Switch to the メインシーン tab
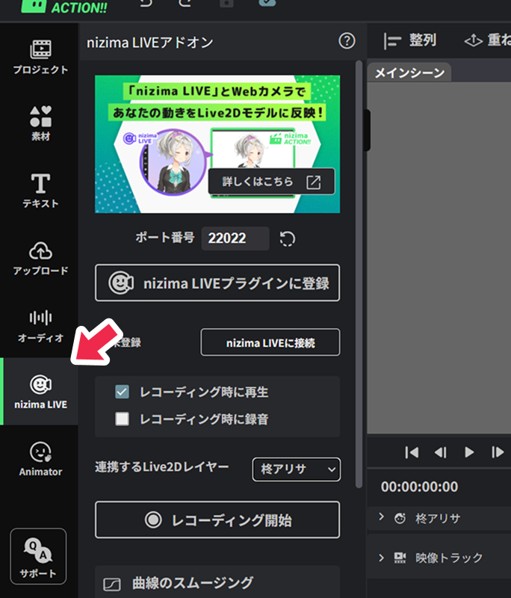511x598 pixels. pos(409,73)
